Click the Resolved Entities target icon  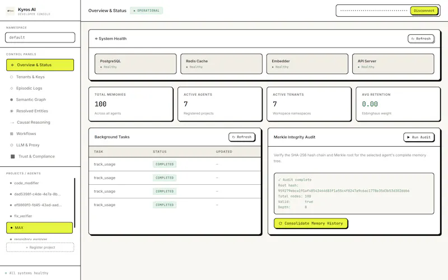[x=11, y=111]
